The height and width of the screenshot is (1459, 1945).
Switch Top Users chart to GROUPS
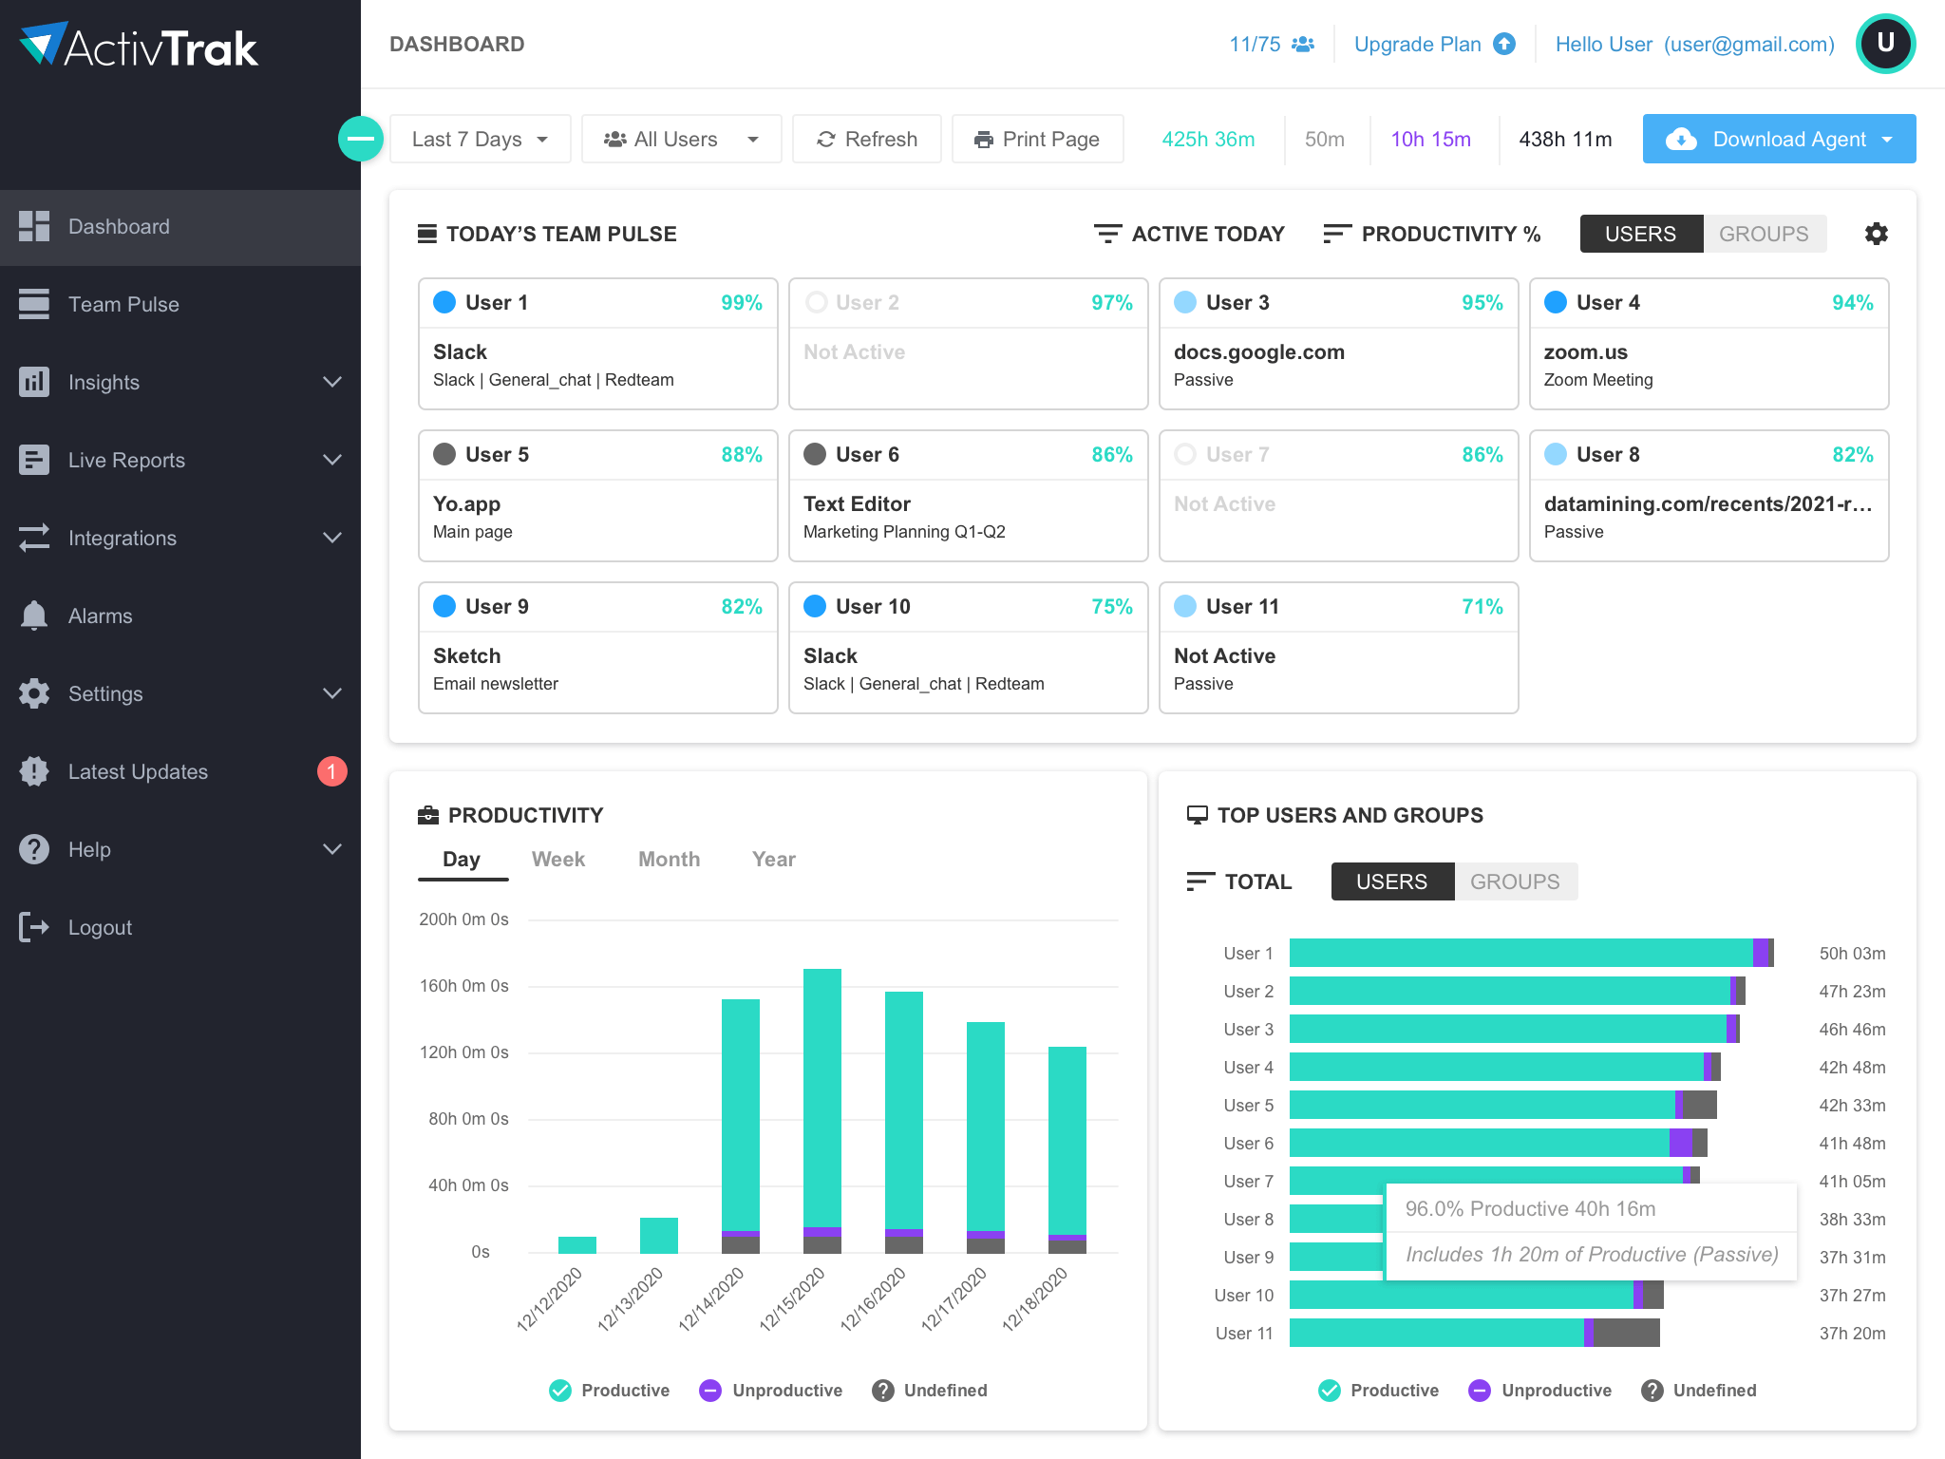coord(1515,881)
